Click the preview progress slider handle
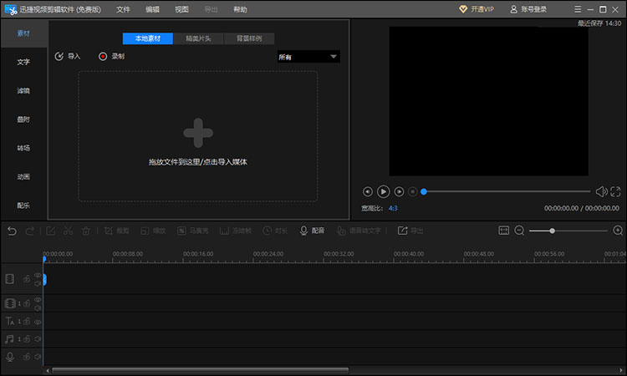Viewport: 627px width, 376px height. (x=424, y=192)
